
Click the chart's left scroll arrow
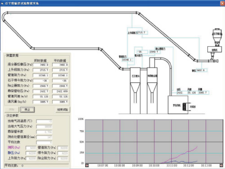(x=87, y=165)
